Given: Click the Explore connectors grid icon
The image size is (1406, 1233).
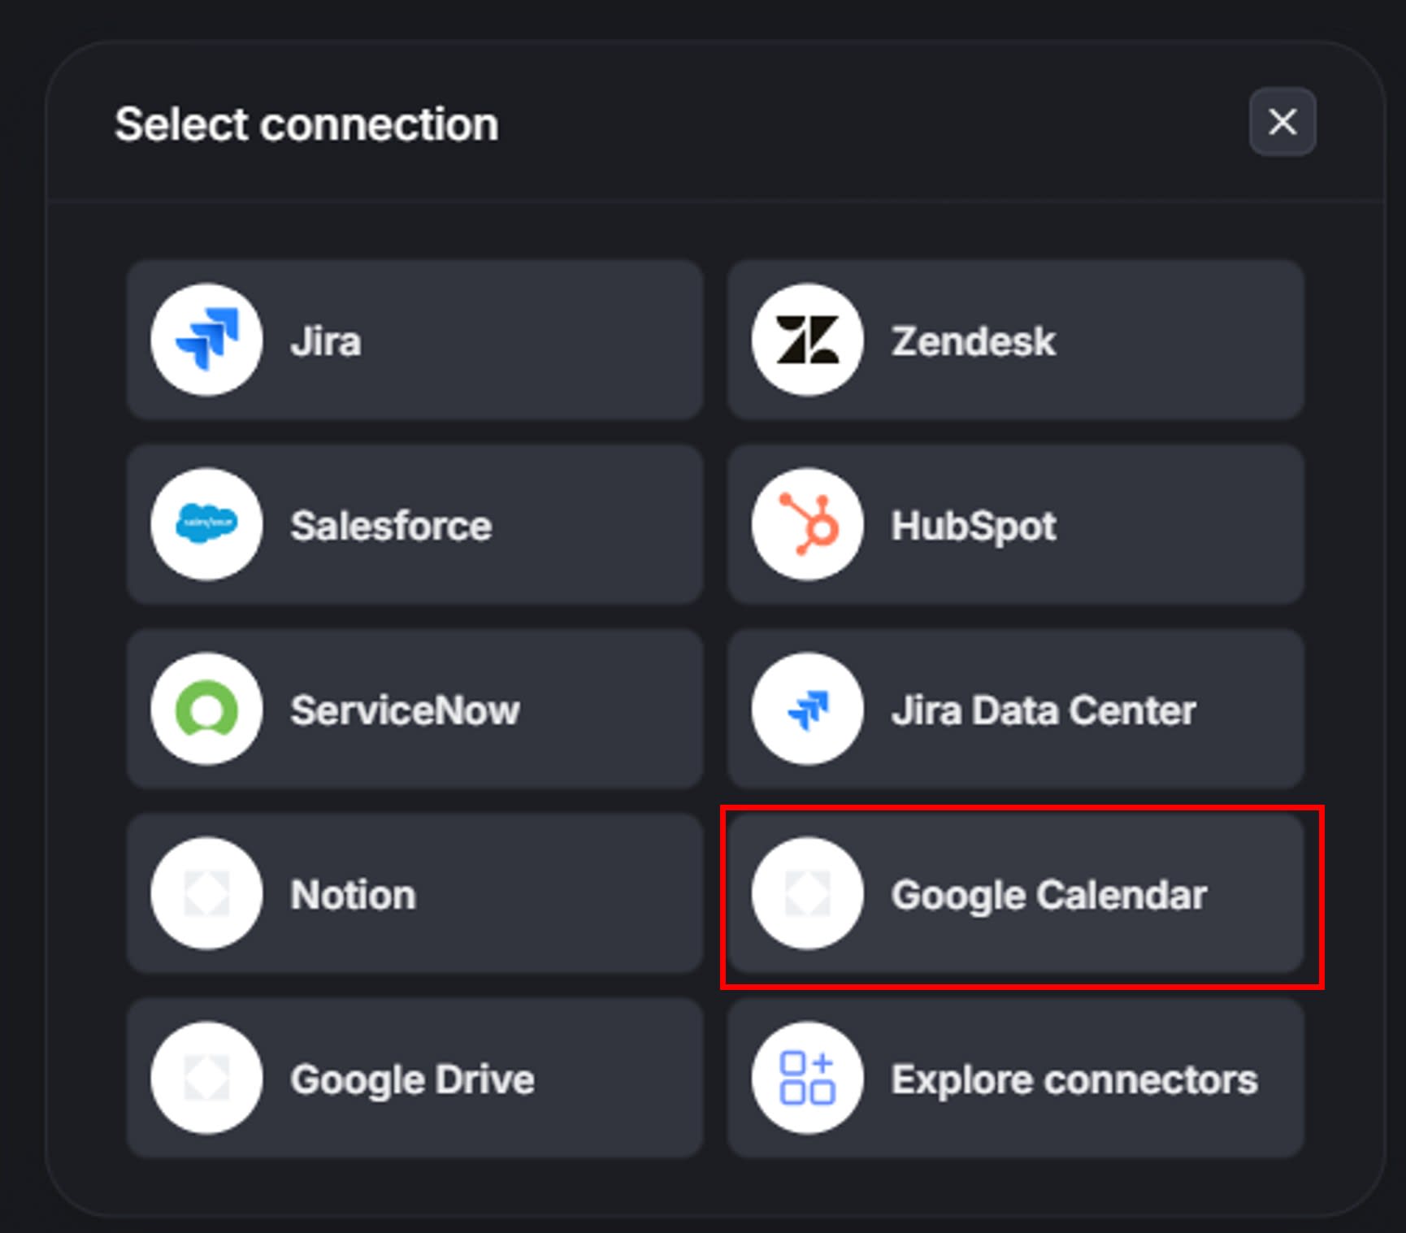Looking at the screenshot, I should pos(806,1077).
